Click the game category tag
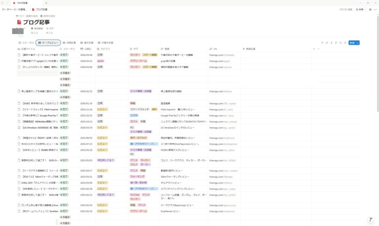This screenshot has height=226, width=379. 100,61
